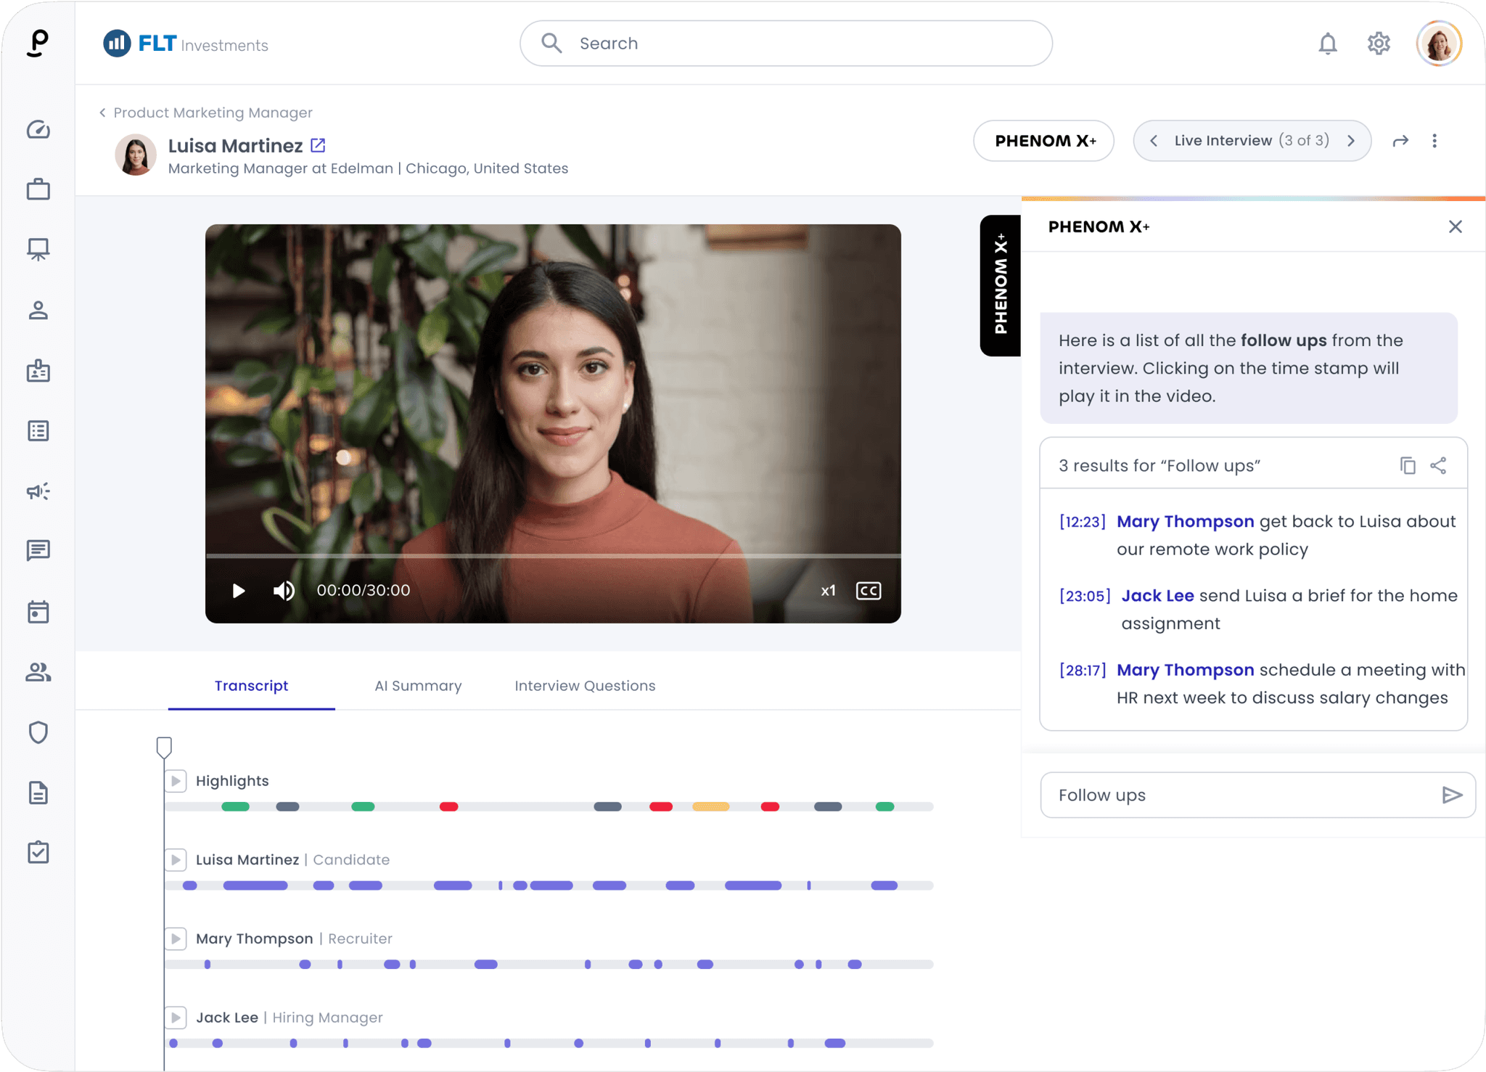This screenshot has width=1486, height=1072.
Task: Open the calendar sidebar icon
Action: pos(38,612)
